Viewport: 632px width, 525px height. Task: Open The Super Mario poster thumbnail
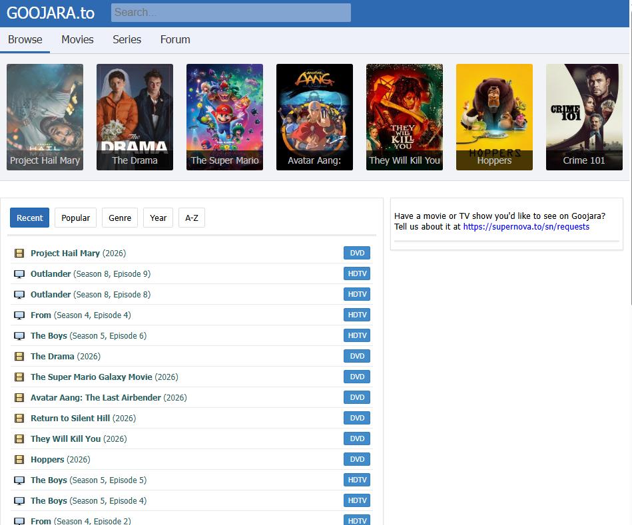pyautogui.click(x=224, y=117)
